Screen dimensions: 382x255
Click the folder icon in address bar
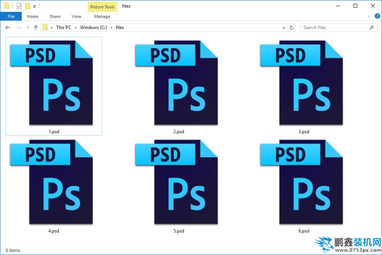pos(45,27)
